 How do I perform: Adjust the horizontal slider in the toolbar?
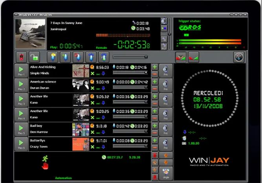click(x=130, y=57)
